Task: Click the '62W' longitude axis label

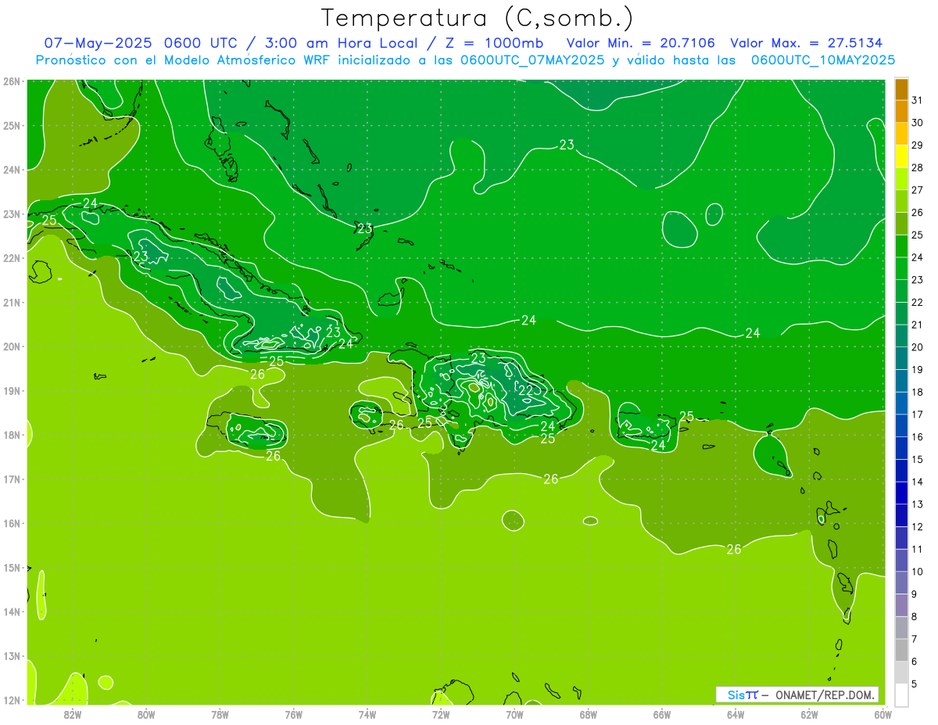Action: tap(809, 713)
